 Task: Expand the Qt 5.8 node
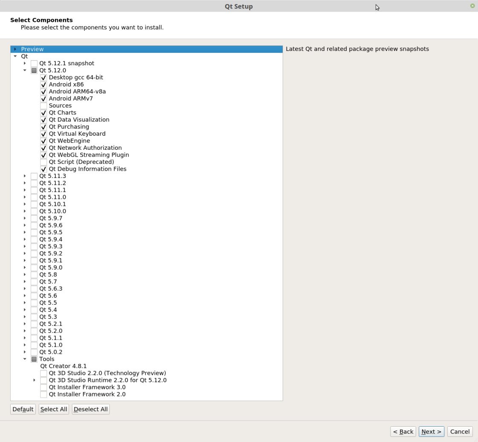coord(25,274)
